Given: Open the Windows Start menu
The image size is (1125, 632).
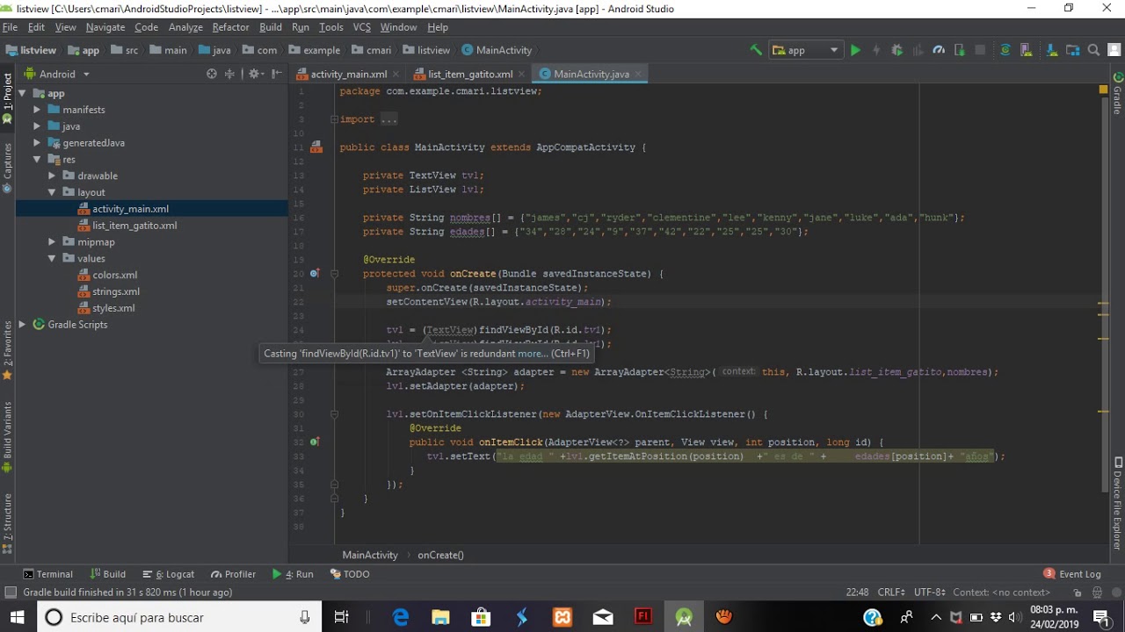Looking at the screenshot, I should pyautogui.click(x=18, y=617).
